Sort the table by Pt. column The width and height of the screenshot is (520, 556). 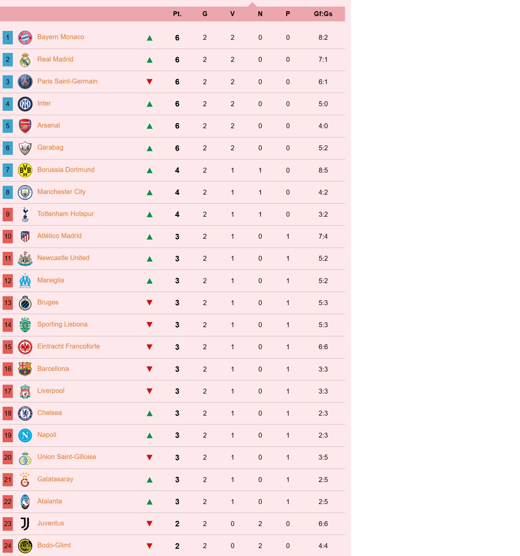[x=177, y=14]
